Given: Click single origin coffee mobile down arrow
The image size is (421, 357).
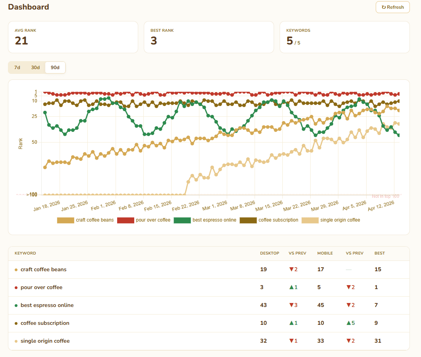Looking at the screenshot, I should click(x=348, y=341).
